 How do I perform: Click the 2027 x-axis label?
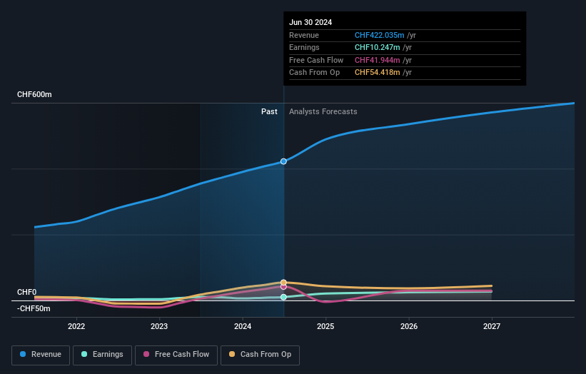tap(492, 326)
